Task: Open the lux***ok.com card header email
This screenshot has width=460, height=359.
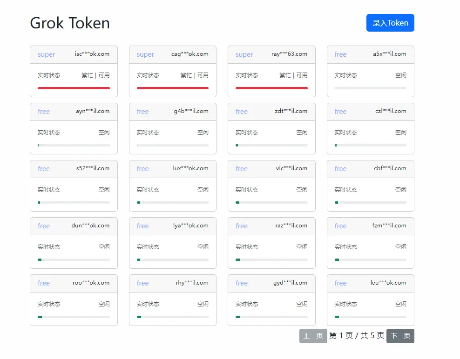Action: [191, 168]
